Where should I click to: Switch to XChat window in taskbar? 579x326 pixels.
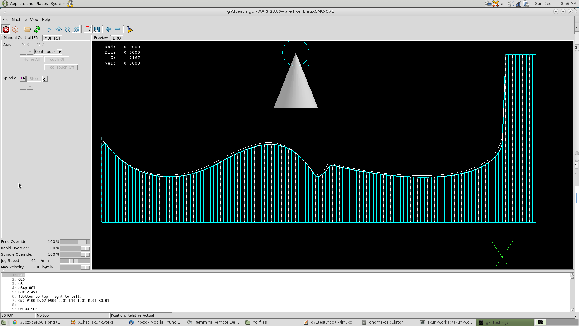[x=96, y=322]
